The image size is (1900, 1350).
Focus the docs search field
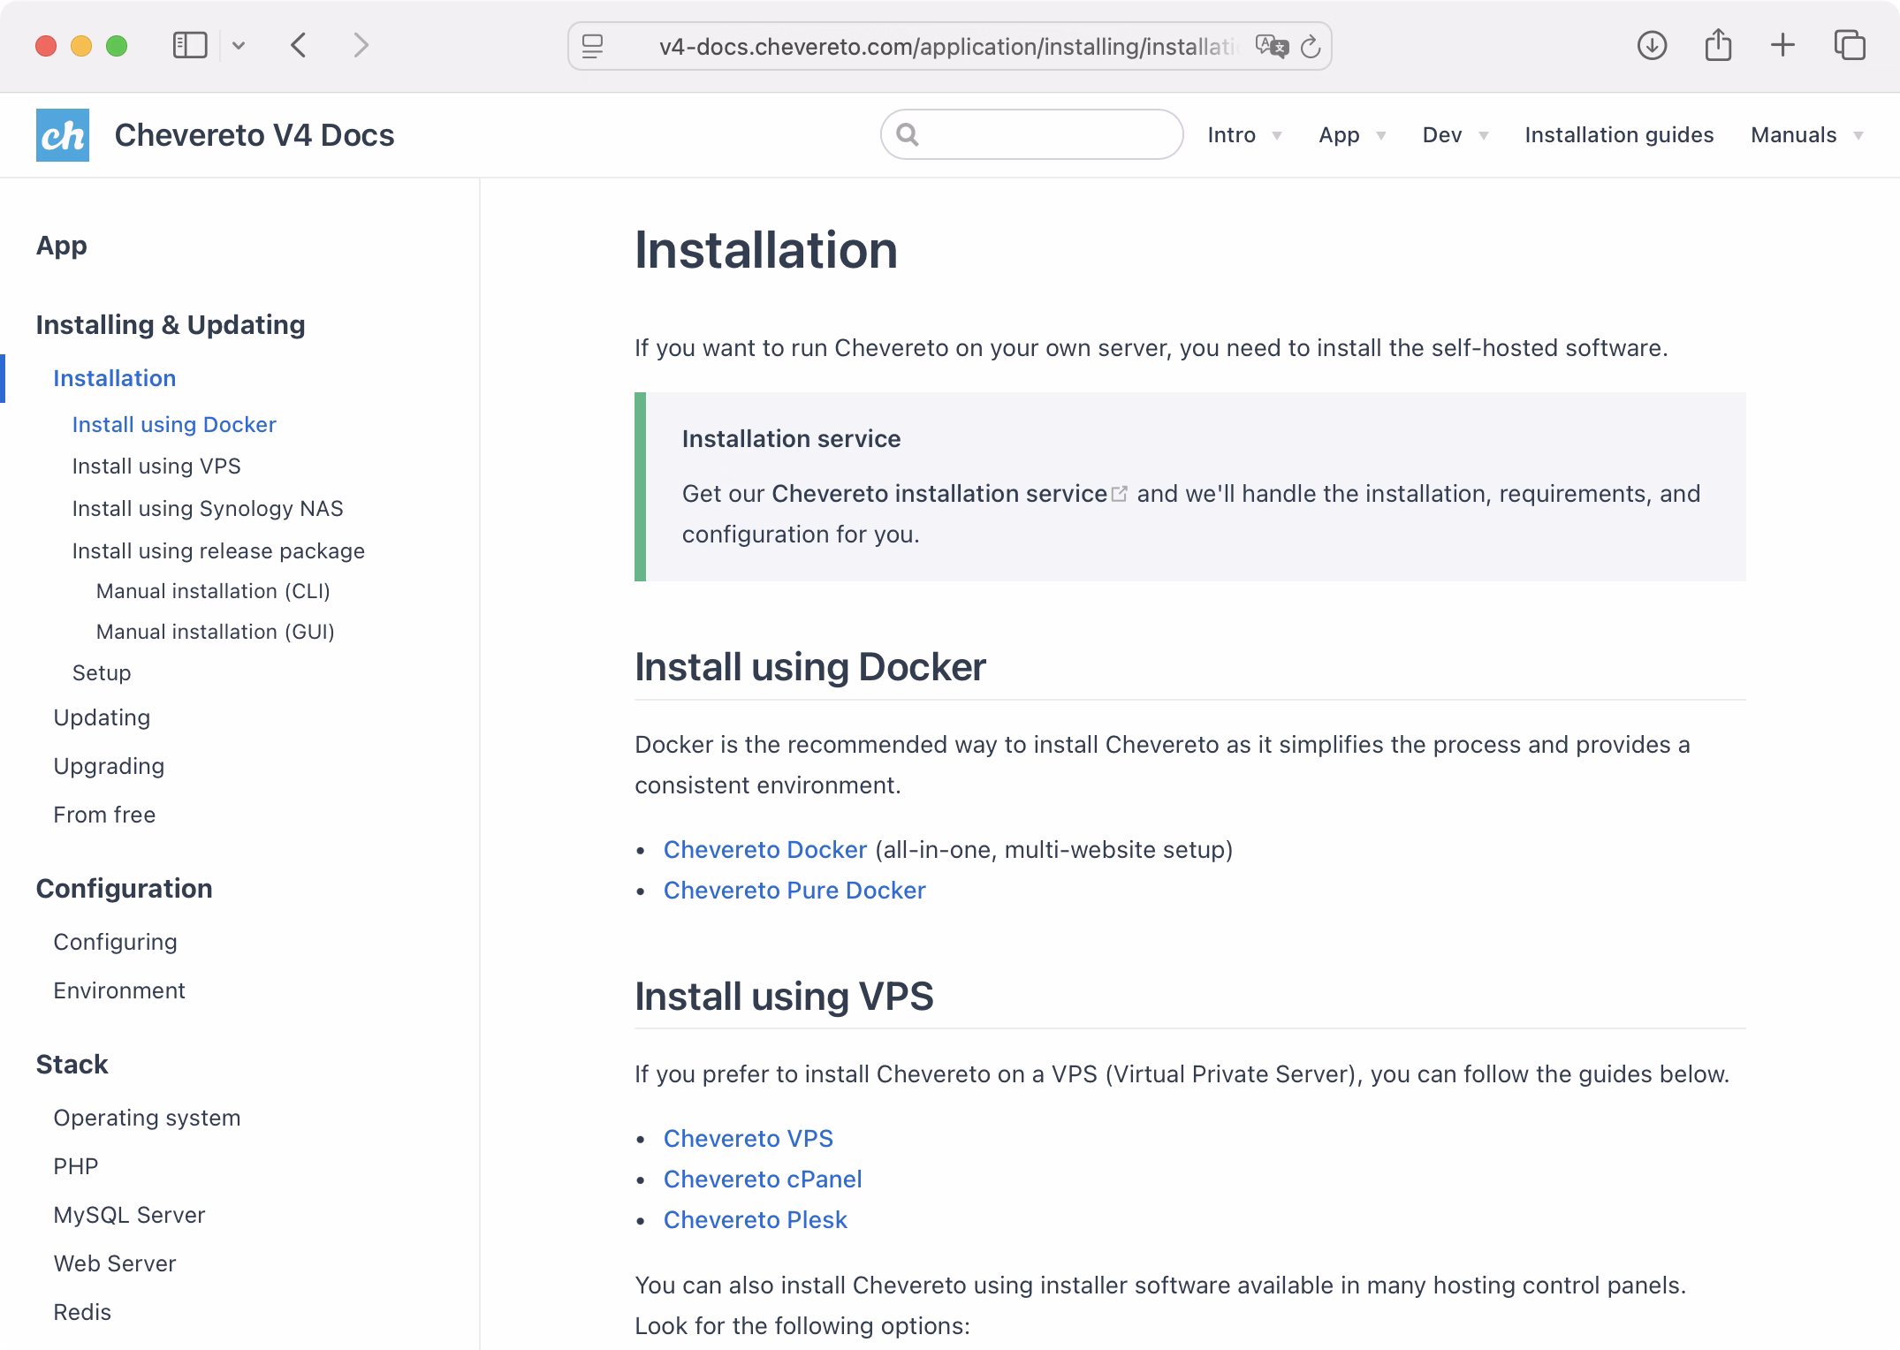pos(1032,134)
